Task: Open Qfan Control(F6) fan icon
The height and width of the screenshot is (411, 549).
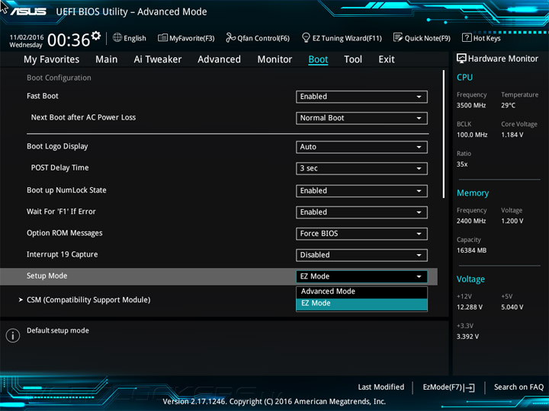Action: point(231,38)
